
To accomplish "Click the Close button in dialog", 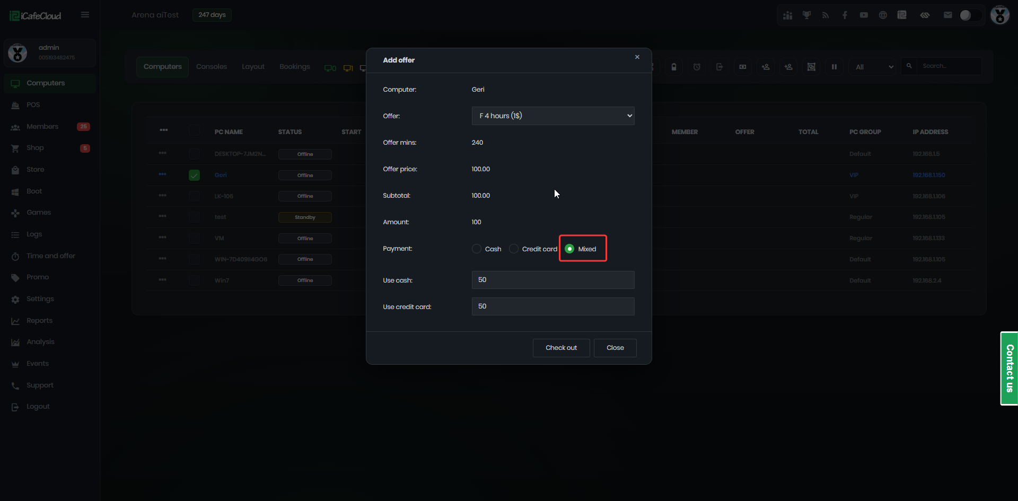I will click(615, 348).
